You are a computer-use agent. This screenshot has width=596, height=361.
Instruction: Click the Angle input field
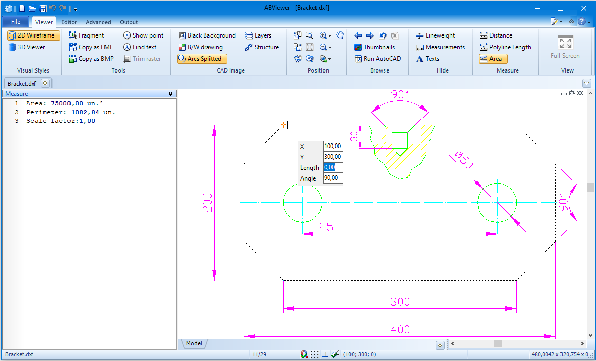click(x=333, y=178)
